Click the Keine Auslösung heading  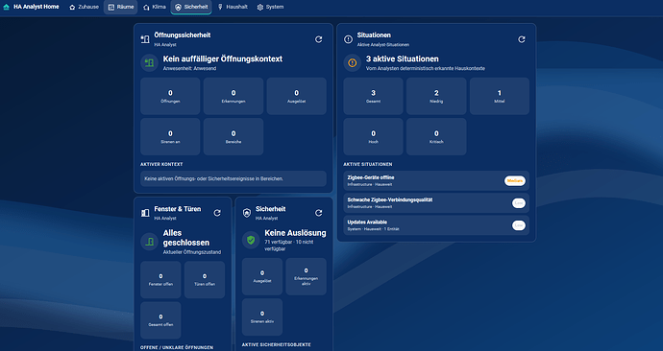point(295,233)
